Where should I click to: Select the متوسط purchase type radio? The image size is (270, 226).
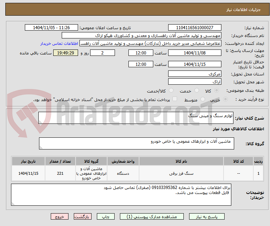coord(203,99)
